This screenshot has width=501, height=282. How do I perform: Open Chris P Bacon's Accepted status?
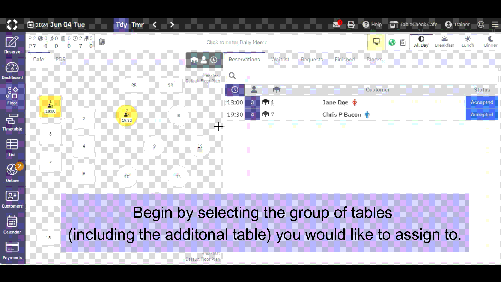[x=482, y=115]
